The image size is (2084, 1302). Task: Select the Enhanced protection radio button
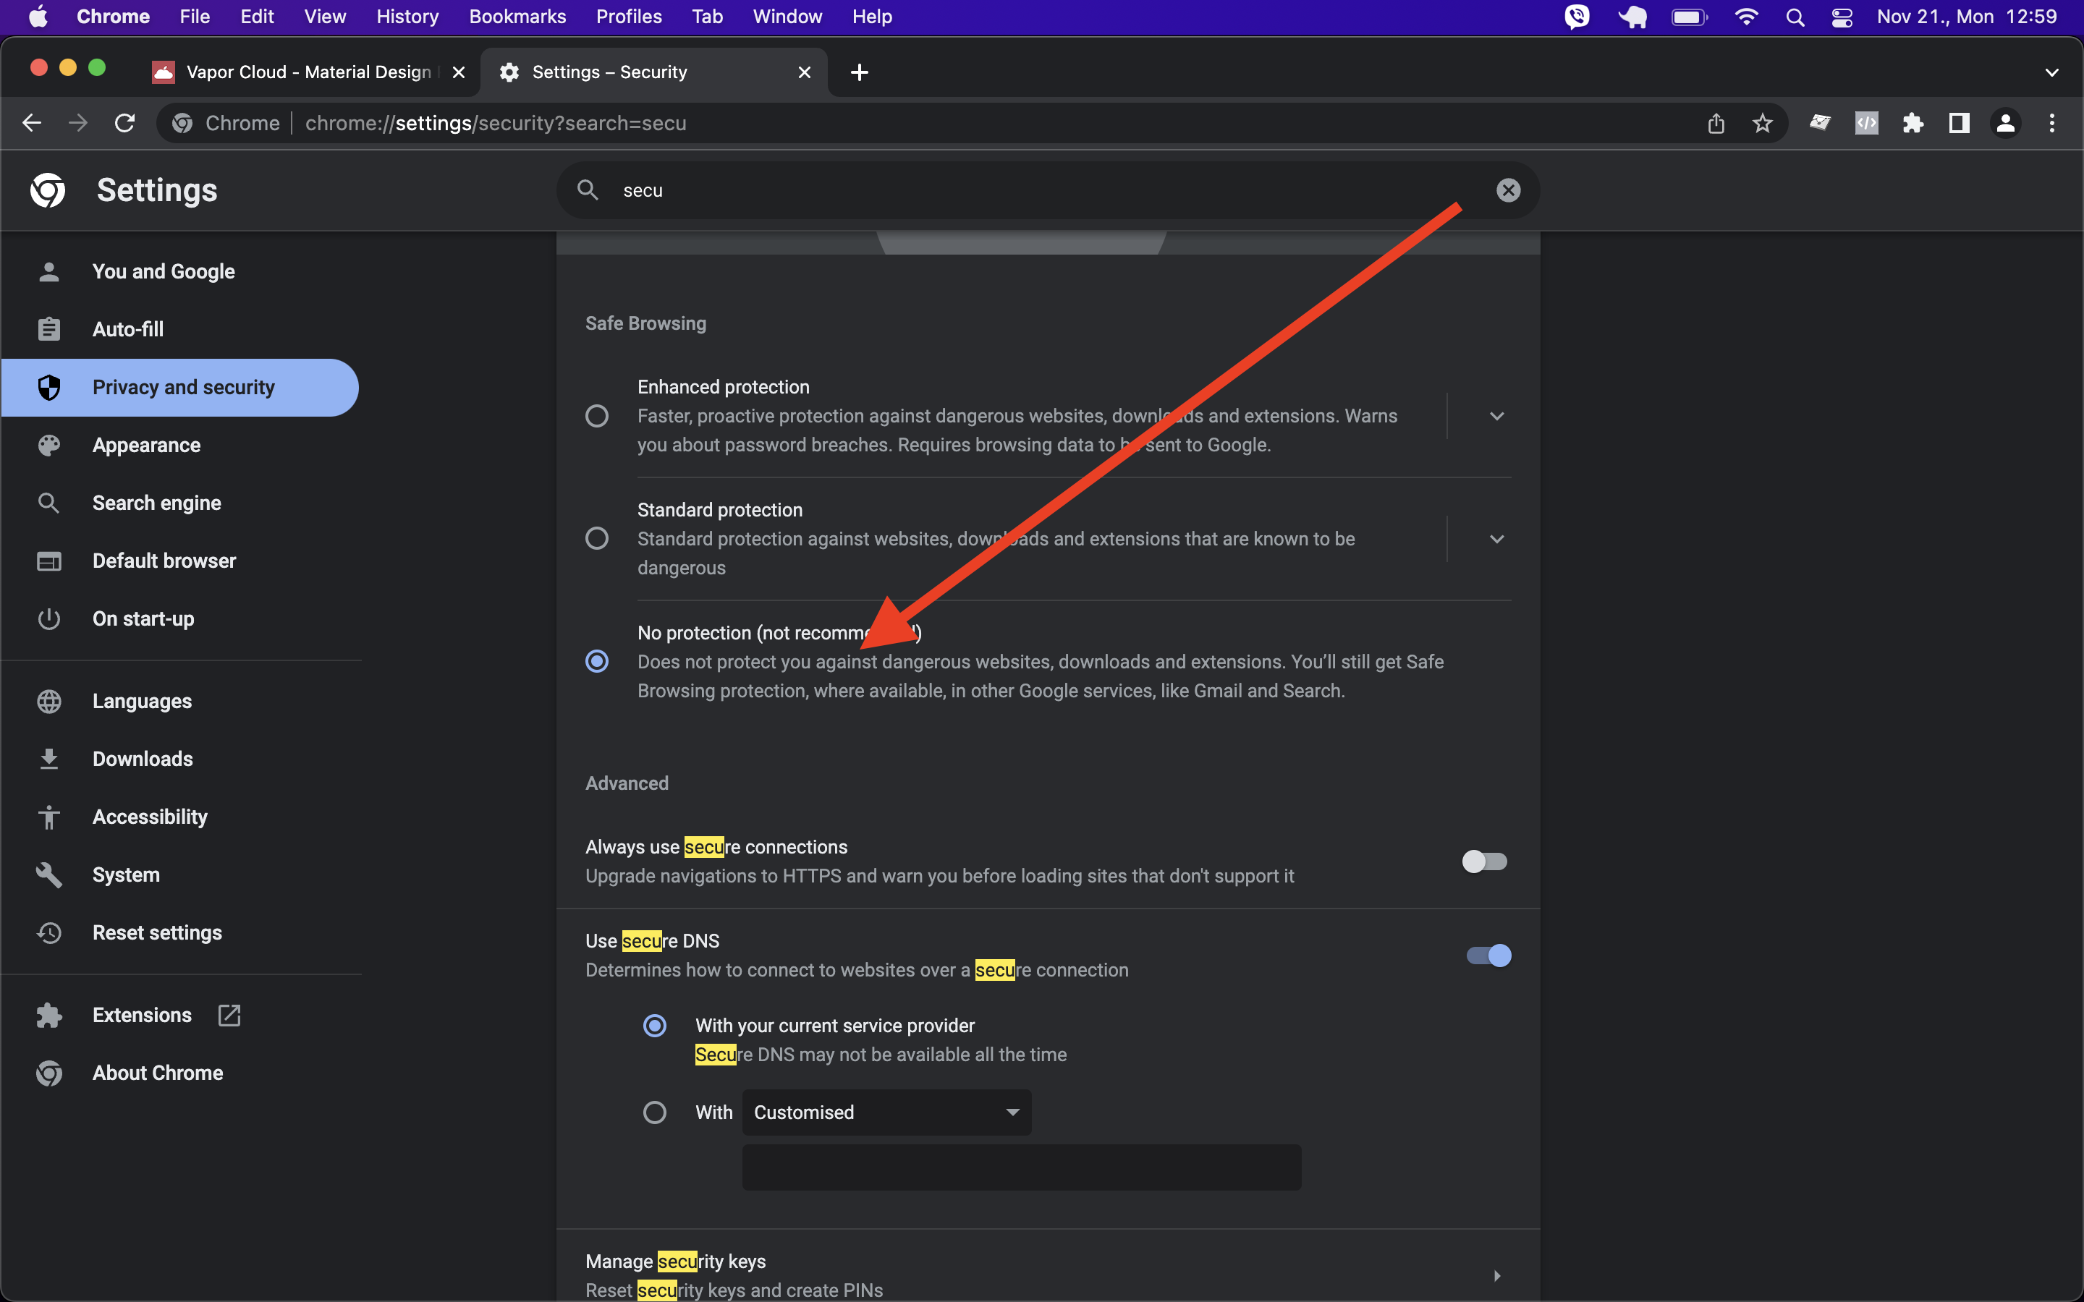[597, 416]
